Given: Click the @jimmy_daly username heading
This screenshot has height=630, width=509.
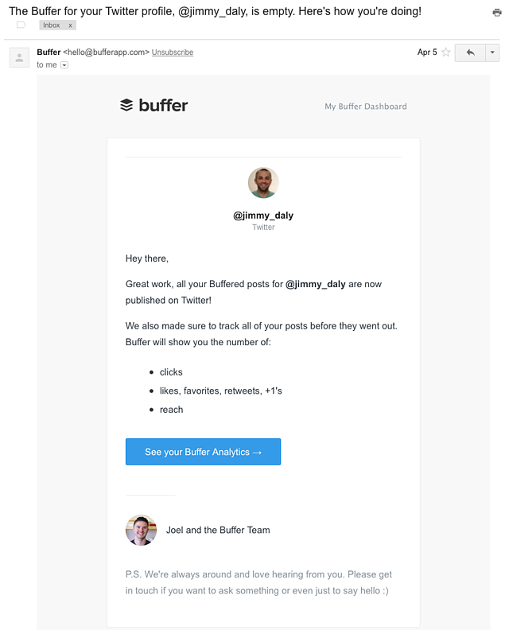Looking at the screenshot, I should point(263,216).
